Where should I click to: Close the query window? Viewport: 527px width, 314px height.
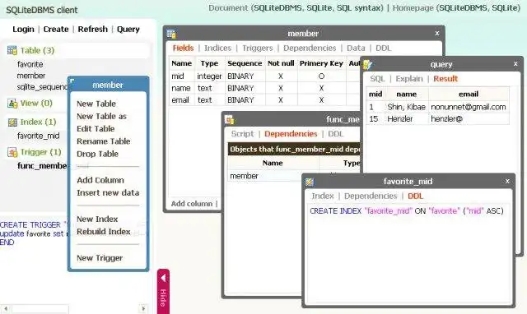pyautogui.click(x=515, y=64)
